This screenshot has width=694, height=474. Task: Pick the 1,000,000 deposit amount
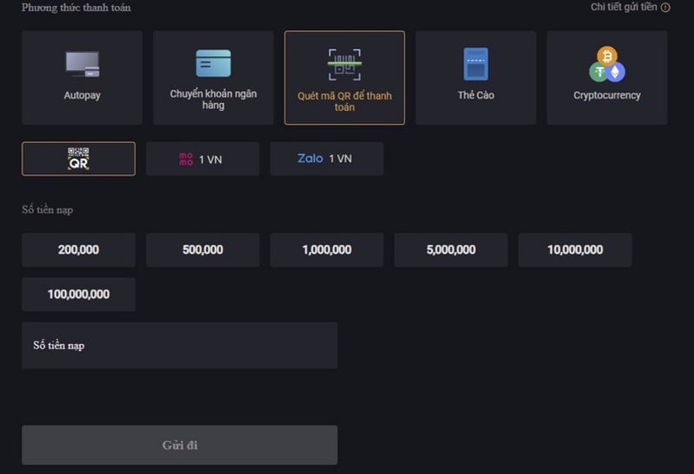(x=327, y=250)
